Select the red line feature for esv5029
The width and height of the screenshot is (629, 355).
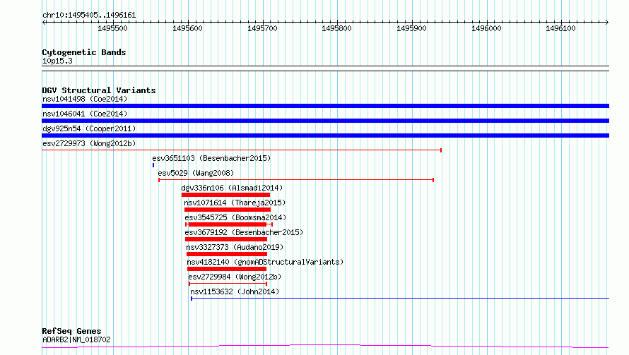coord(296,180)
